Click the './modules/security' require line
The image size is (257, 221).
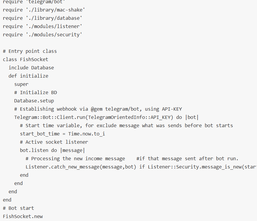click(x=43, y=35)
